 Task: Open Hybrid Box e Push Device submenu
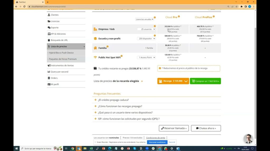click(x=66, y=53)
